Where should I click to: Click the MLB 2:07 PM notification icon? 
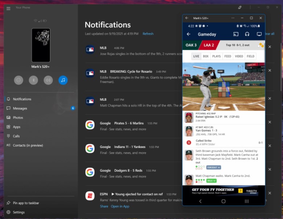click(90, 101)
